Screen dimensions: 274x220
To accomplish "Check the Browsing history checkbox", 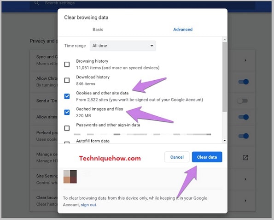I will 67,65.
